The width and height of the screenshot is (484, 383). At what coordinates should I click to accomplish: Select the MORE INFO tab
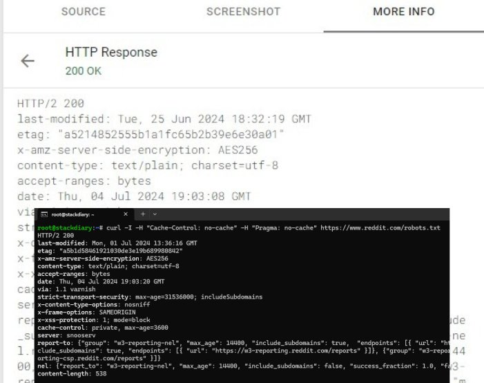404,12
